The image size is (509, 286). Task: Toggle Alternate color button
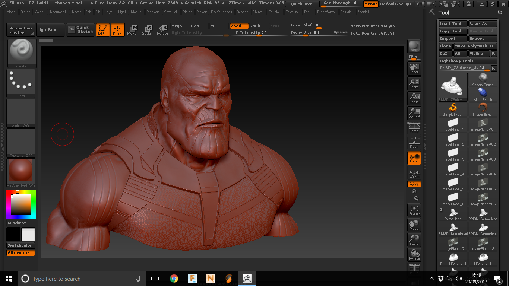click(21, 253)
